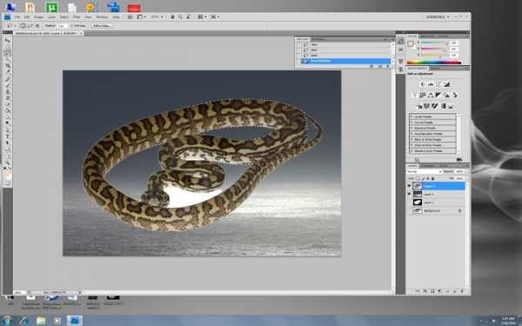The width and height of the screenshot is (522, 326).
Task: Select the Horizontal Type tool
Action: 8,136
